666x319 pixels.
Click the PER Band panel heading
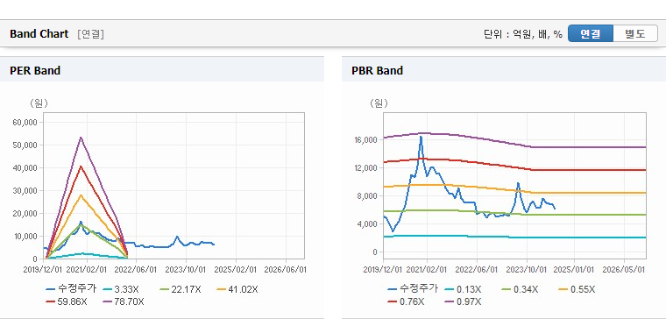35,70
